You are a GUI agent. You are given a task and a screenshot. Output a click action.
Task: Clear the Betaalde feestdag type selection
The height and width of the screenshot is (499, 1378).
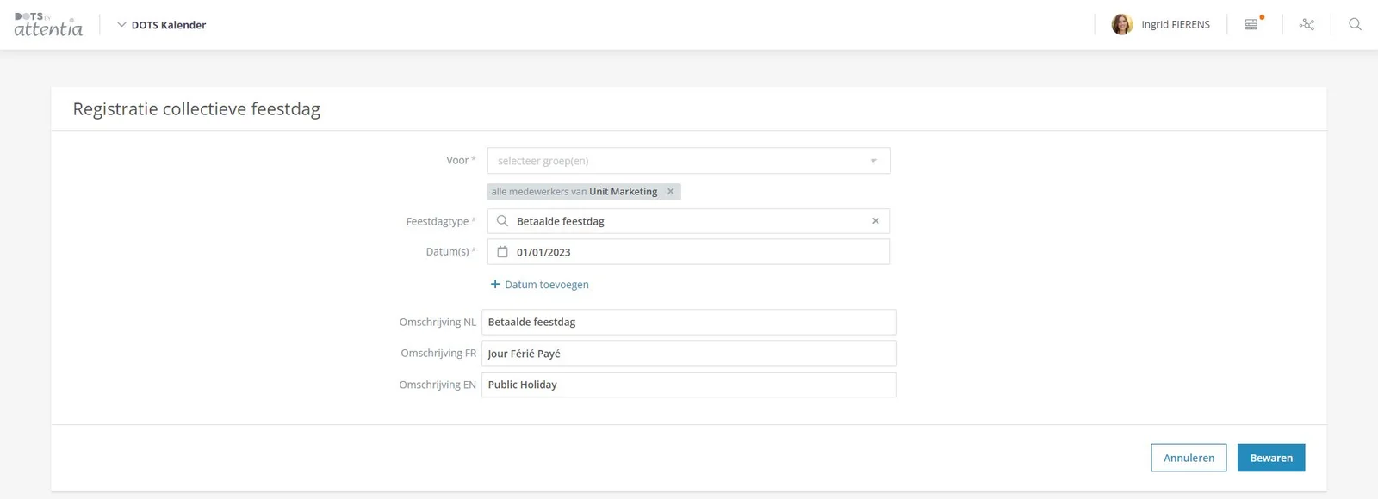tap(876, 221)
